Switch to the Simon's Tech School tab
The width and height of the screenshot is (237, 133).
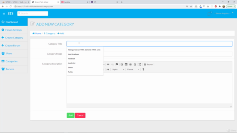coord(45,2)
